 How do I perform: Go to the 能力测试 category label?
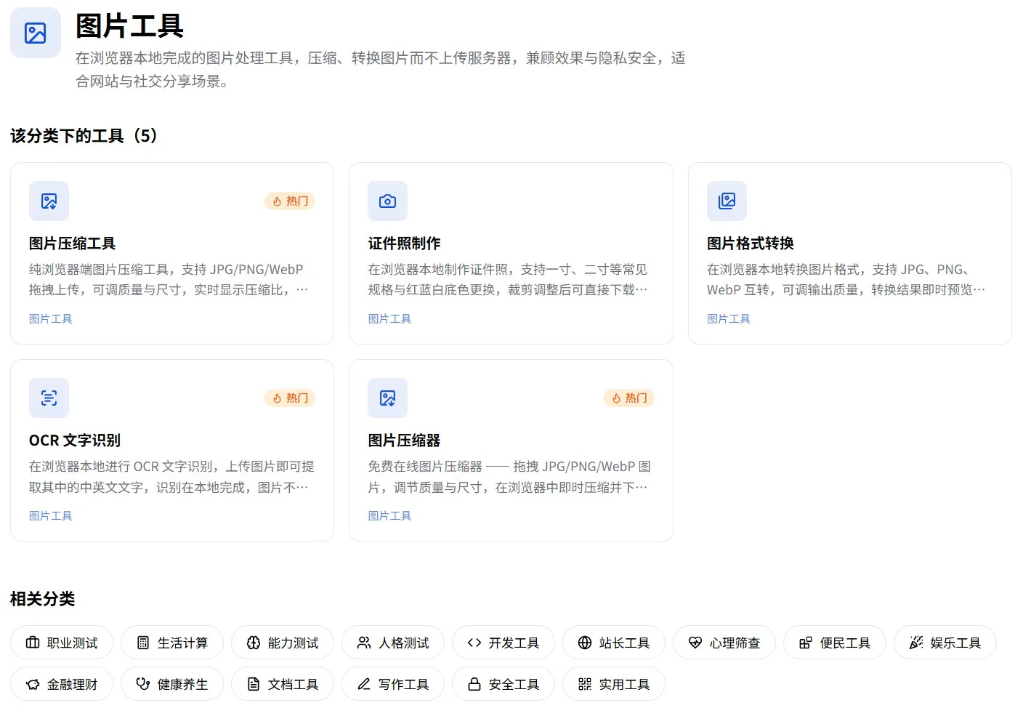pyautogui.click(x=294, y=643)
